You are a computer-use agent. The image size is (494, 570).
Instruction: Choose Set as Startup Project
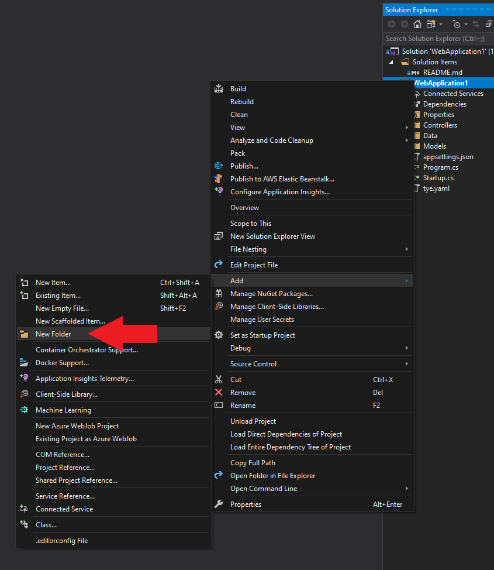pos(261,335)
